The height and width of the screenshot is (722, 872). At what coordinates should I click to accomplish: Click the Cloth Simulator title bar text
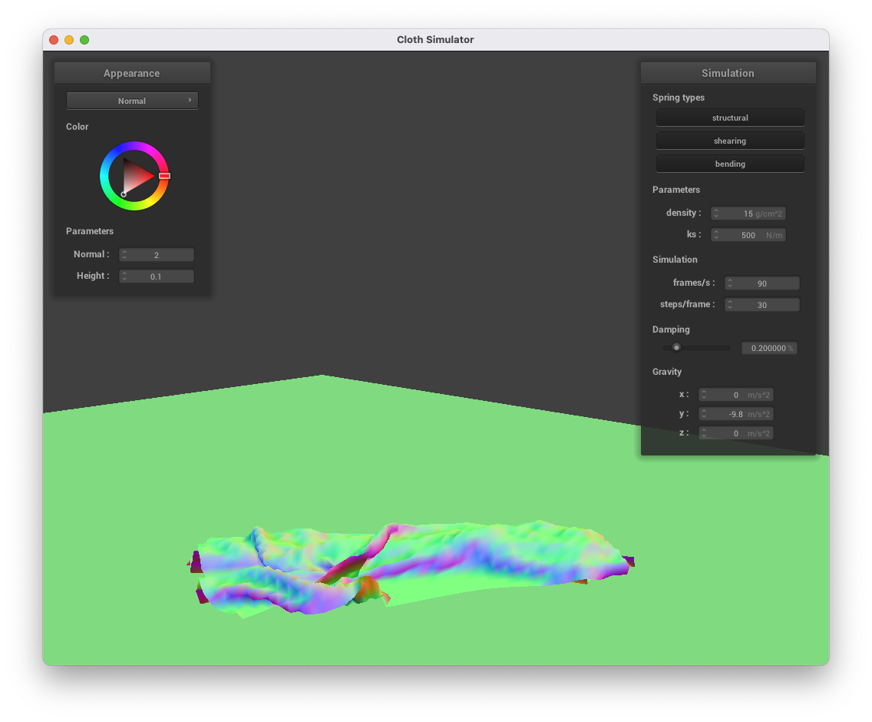tap(435, 39)
